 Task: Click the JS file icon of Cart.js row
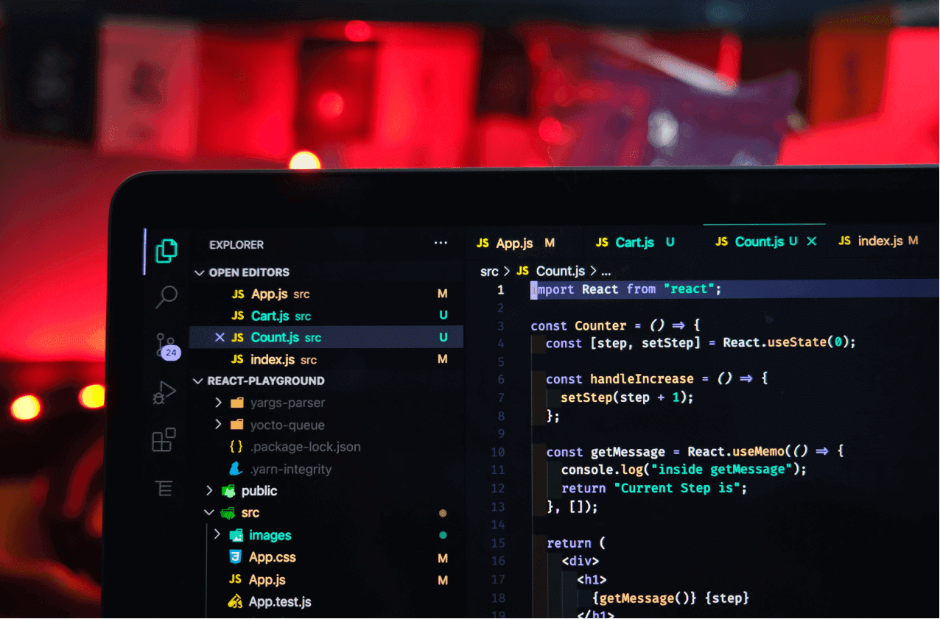(x=238, y=316)
